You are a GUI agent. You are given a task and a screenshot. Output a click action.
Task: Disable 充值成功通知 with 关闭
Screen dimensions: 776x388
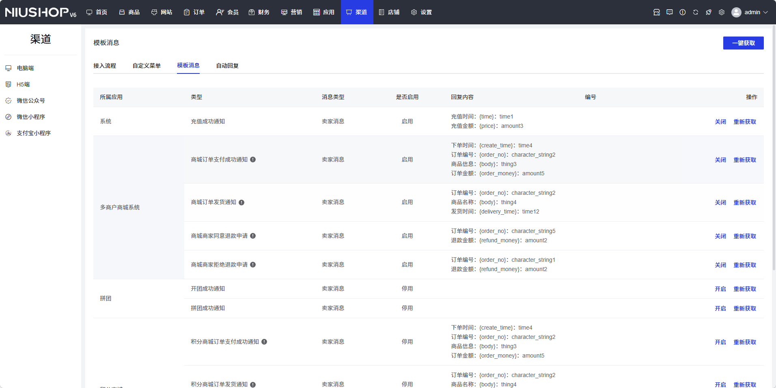tap(720, 122)
